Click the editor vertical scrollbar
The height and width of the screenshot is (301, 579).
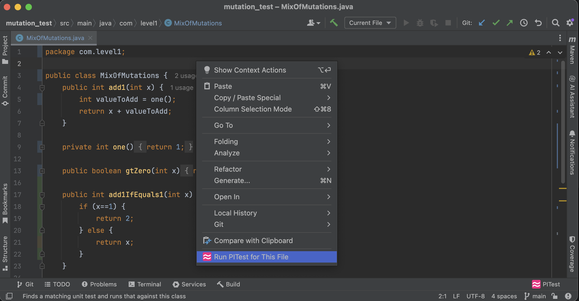tap(563, 122)
